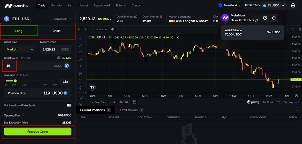
Task: Open chart settings gear near time axis
Action: 296,96
